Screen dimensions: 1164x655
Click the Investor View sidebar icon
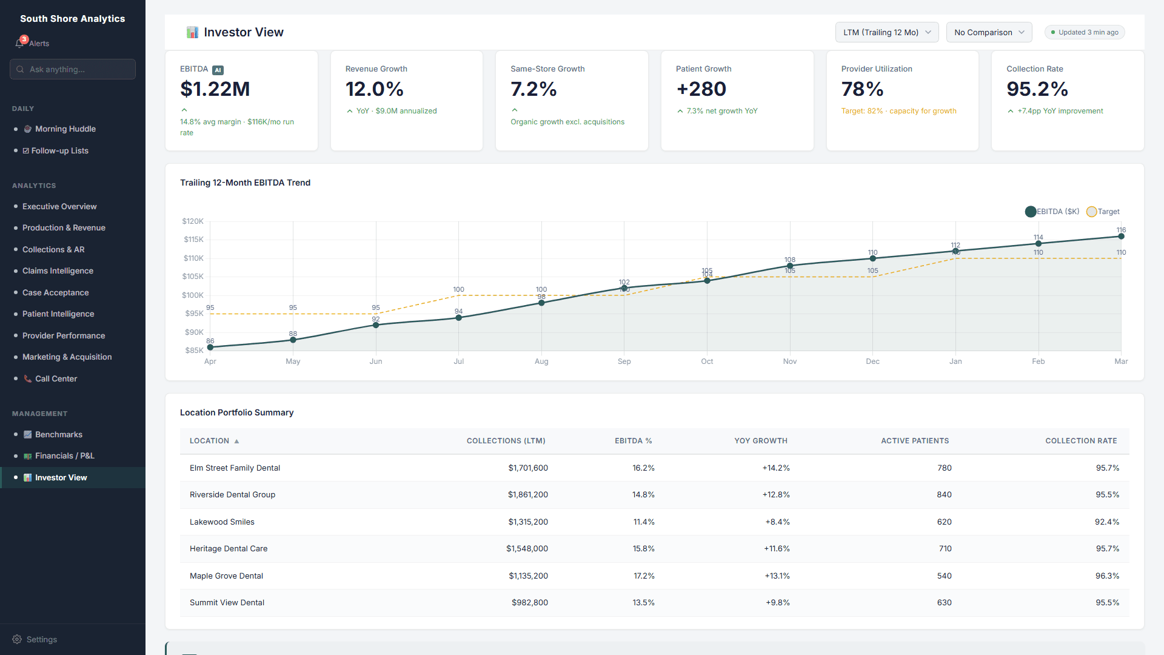click(x=27, y=478)
